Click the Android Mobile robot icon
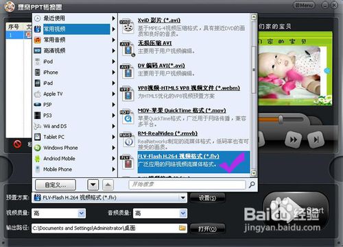343x247 pixels. point(38,159)
